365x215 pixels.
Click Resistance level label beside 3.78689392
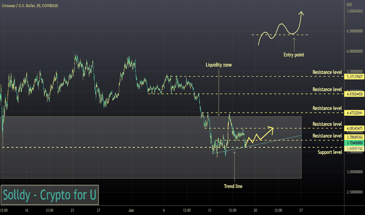(x=327, y=136)
